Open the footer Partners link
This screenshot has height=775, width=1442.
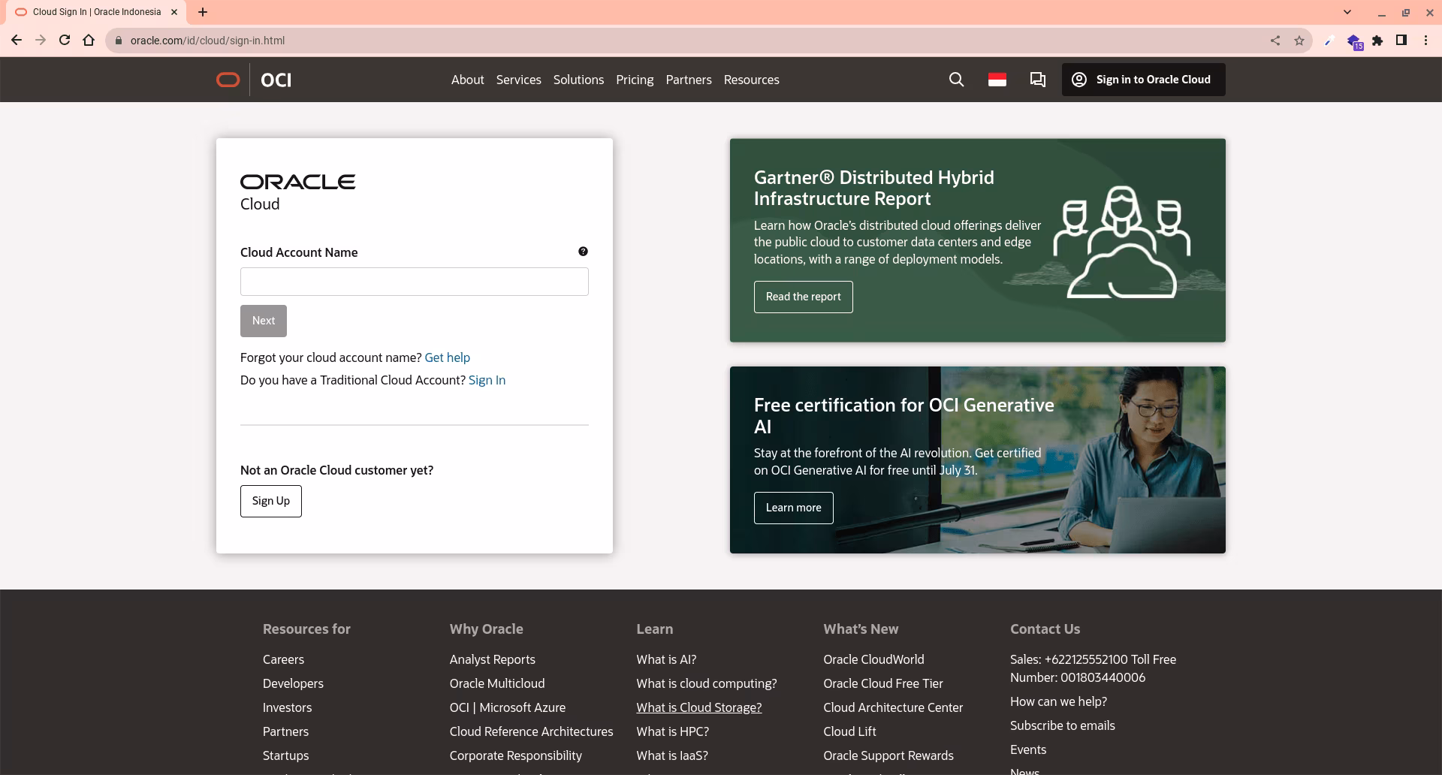[285, 731]
